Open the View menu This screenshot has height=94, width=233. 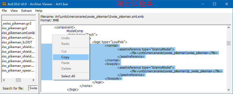pyautogui.click(x=14, y=11)
